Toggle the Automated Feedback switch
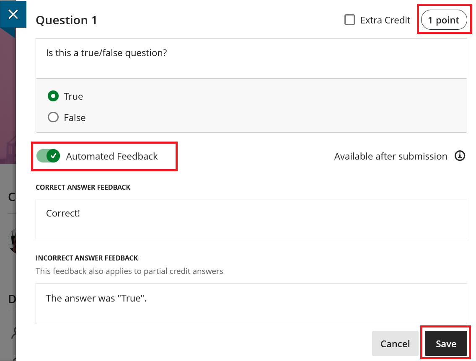The image size is (476, 361). click(48, 156)
